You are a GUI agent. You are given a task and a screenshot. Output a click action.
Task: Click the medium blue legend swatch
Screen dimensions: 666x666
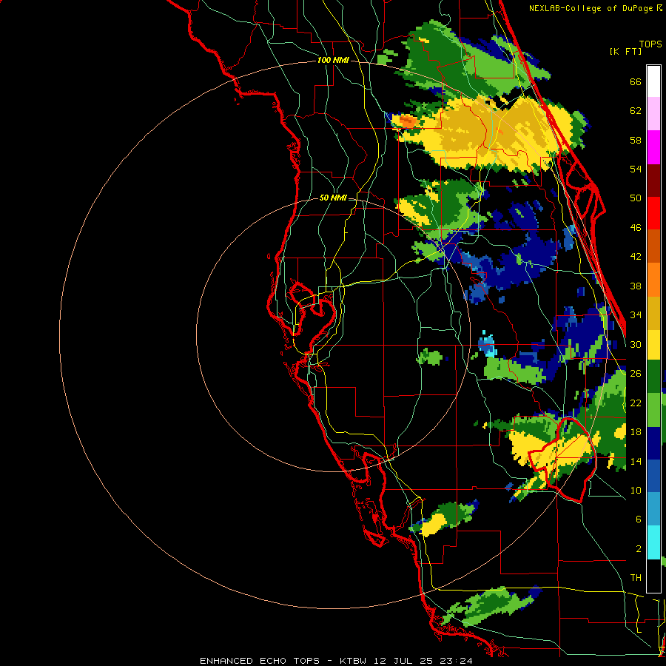pos(653,477)
